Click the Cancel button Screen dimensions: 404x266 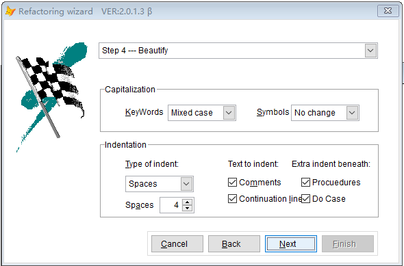point(177,244)
